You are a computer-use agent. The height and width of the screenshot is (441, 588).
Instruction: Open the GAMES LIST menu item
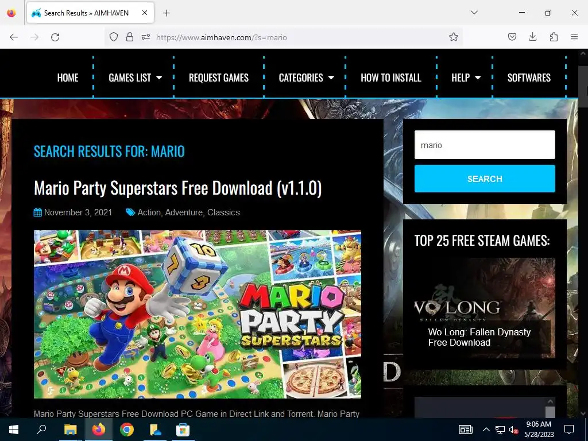click(x=130, y=78)
